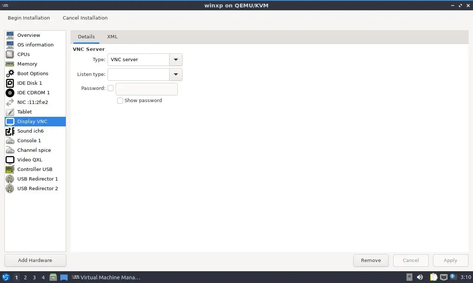473x283 pixels.
Task: Open the volume speaker tray icon
Action: [x=420, y=277]
